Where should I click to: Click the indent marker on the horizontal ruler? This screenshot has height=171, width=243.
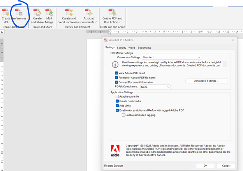[109, 32]
